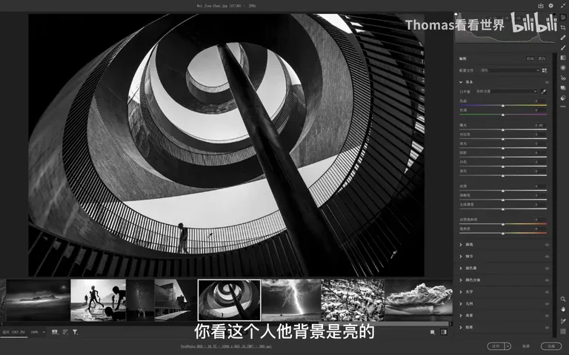Click the 自动 auto button

point(530,58)
